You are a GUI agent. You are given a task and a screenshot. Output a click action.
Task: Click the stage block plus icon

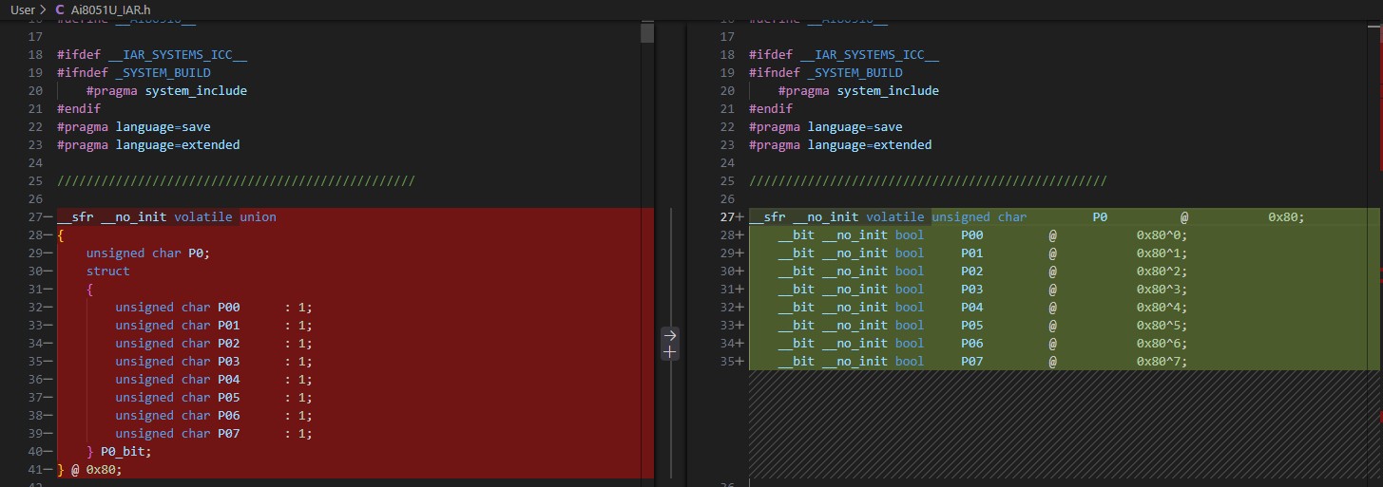click(x=669, y=351)
